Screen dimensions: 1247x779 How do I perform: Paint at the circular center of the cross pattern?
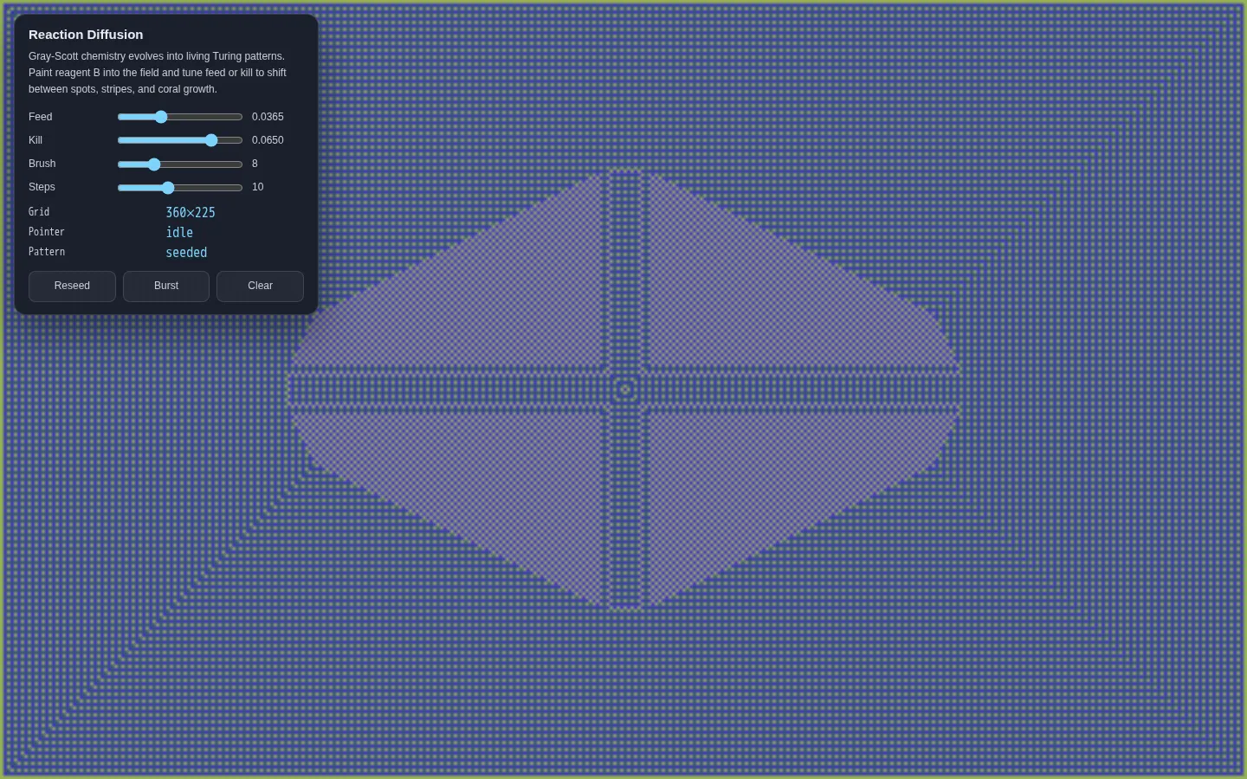(x=625, y=389)
